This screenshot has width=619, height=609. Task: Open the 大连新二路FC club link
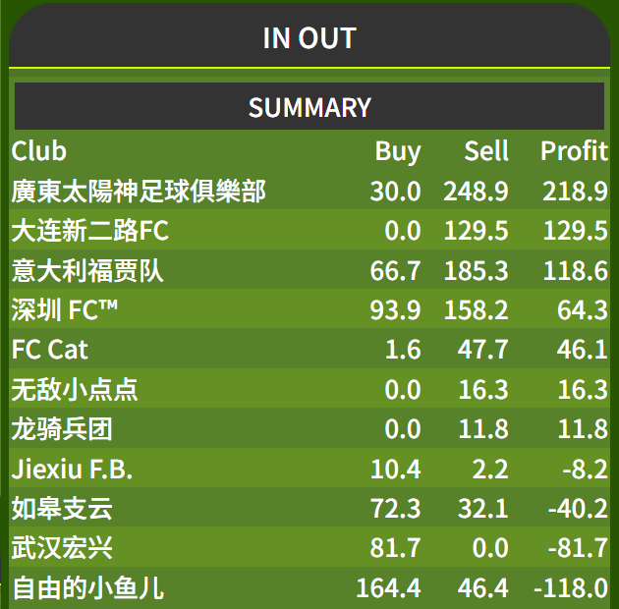tap(90, 231)
